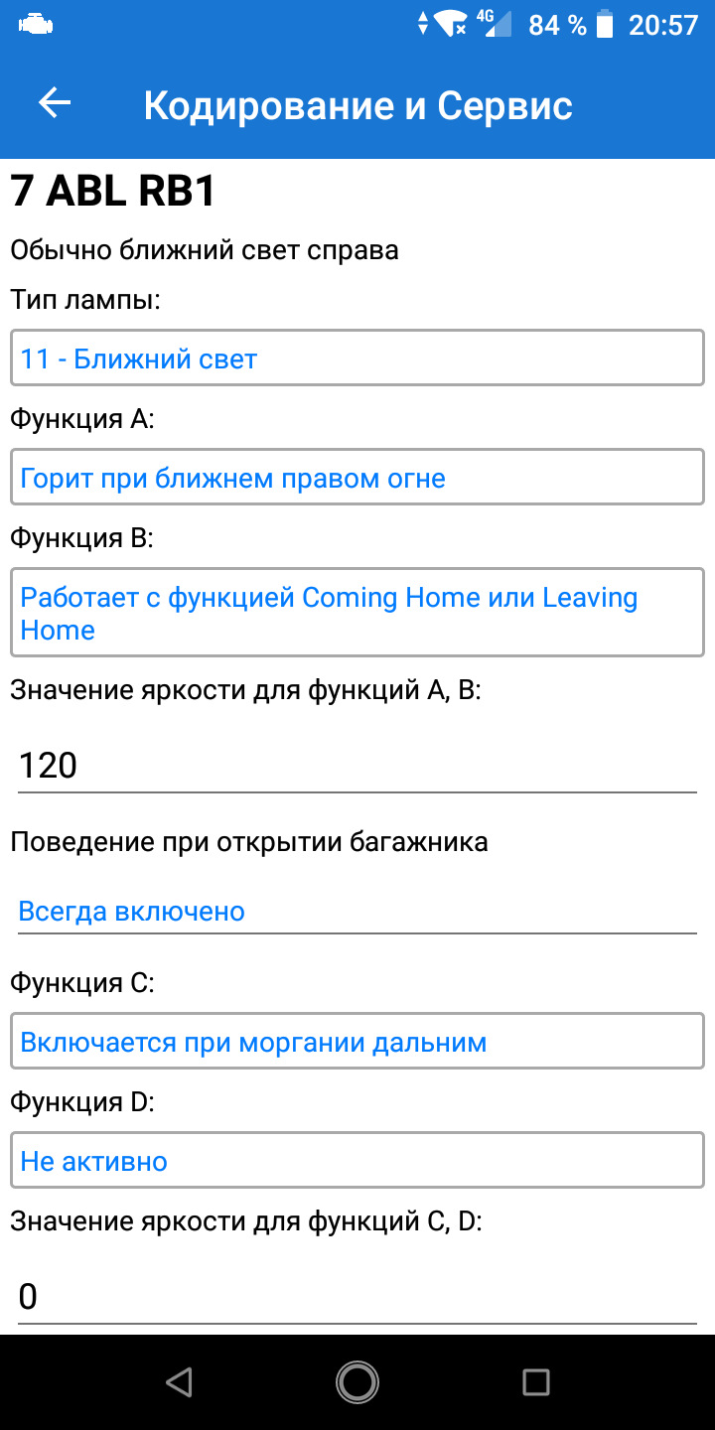Tap the '7 ABL RB1' heading
715x1430 pixels.
(113, 192)
